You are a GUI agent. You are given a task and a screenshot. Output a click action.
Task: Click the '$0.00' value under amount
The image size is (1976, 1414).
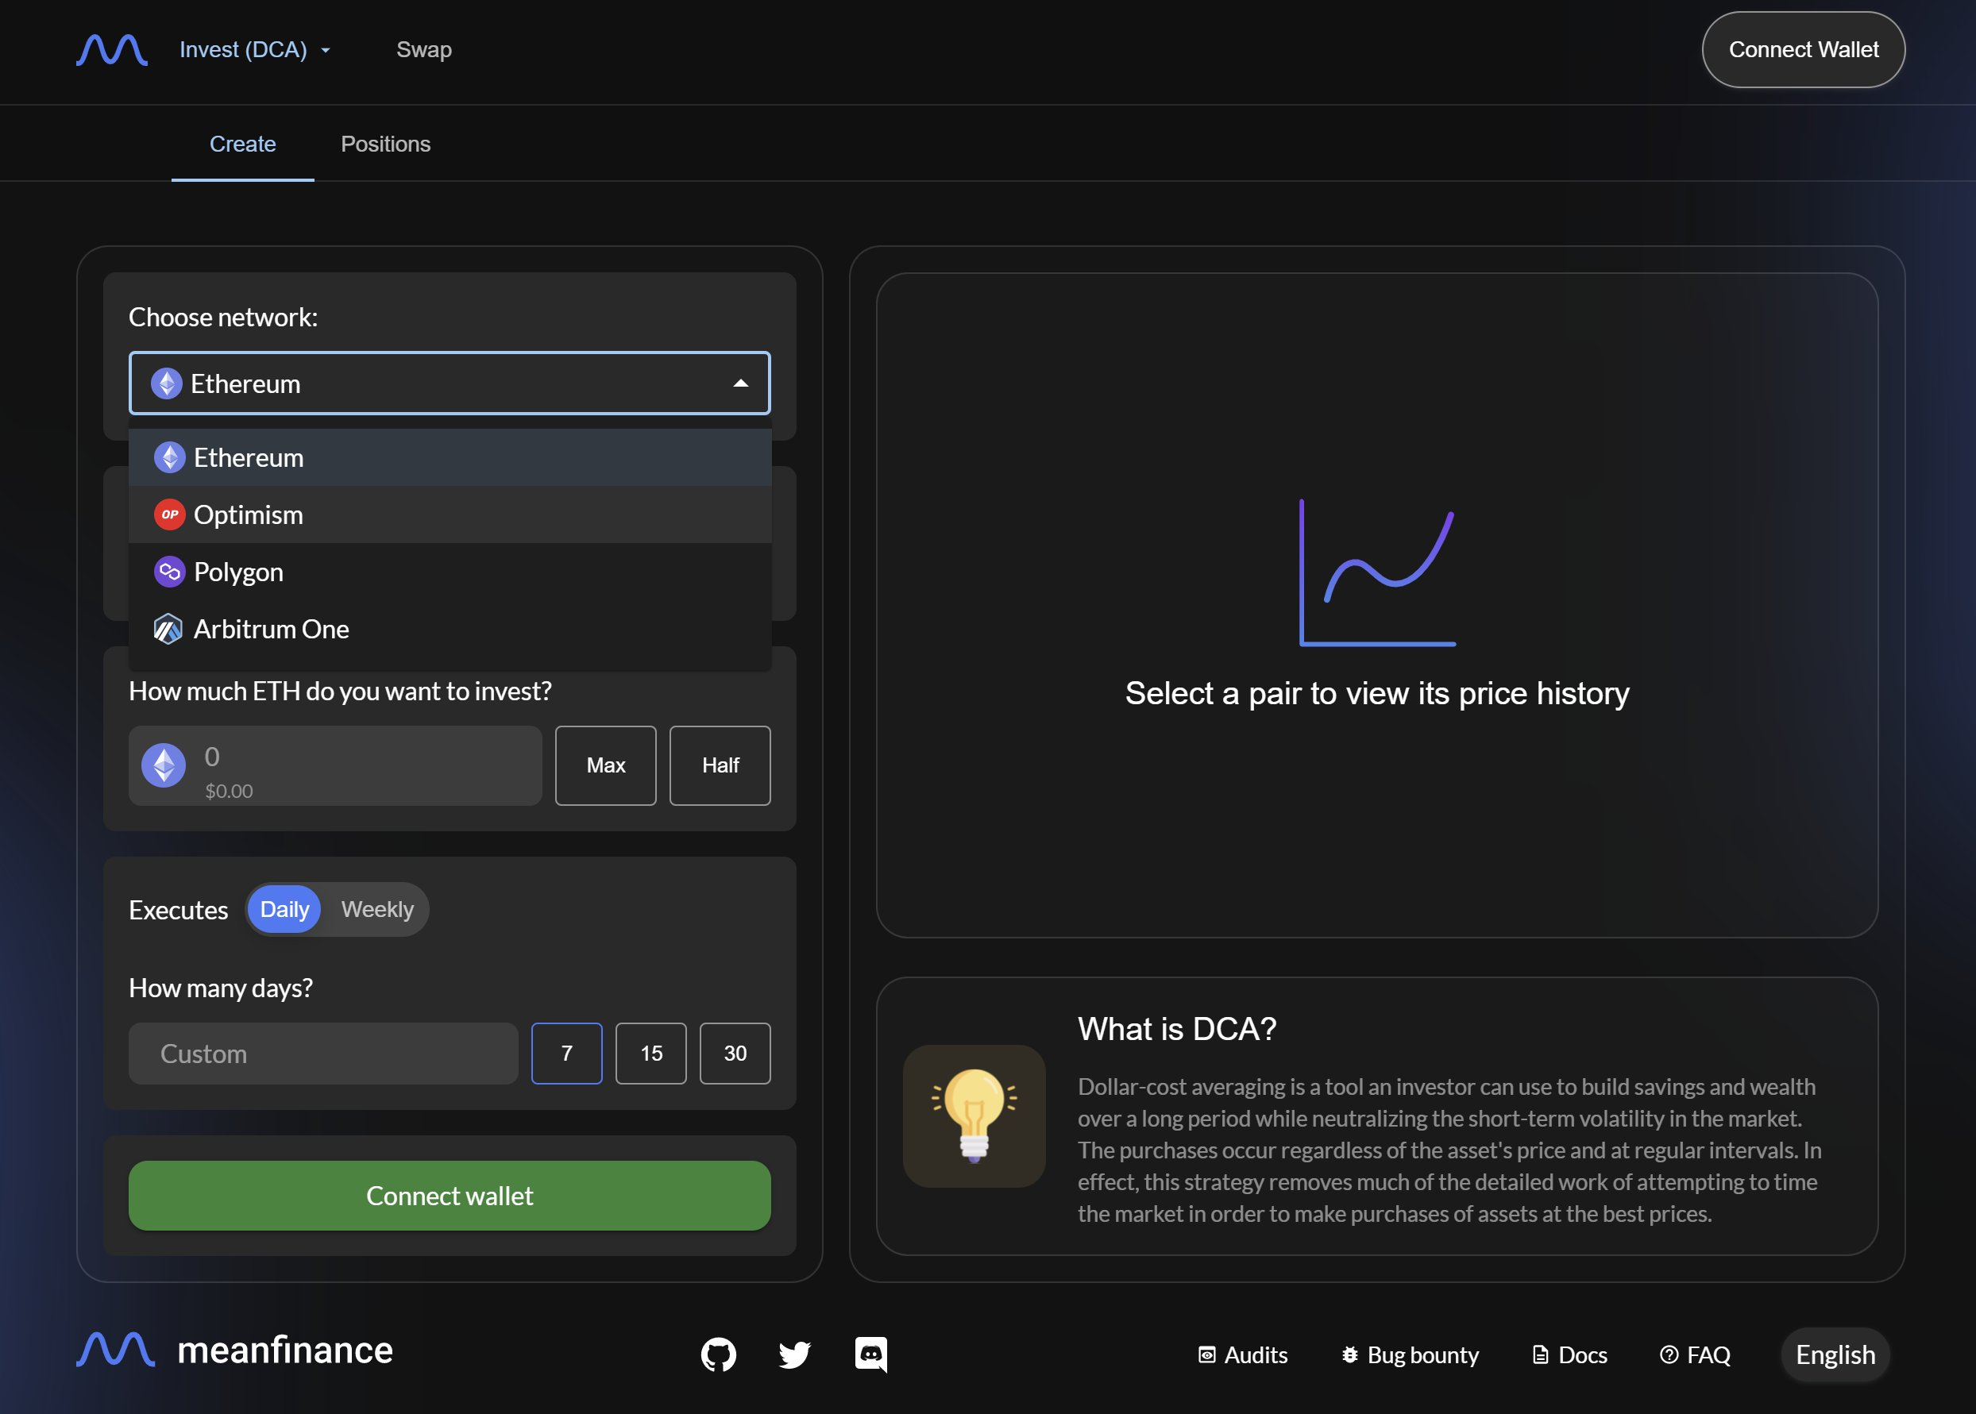(229, 791)
